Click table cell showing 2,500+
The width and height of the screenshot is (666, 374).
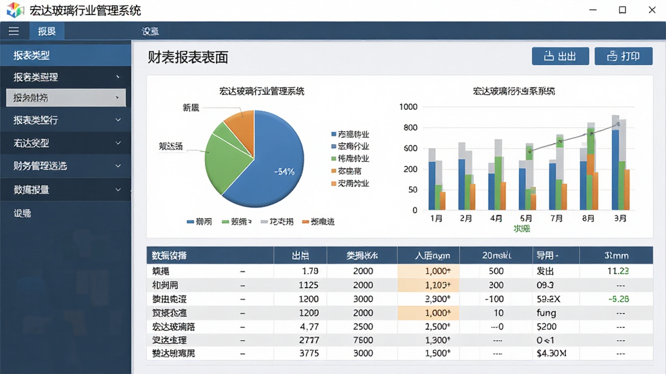pyautogui.click(x=438, y=327)
